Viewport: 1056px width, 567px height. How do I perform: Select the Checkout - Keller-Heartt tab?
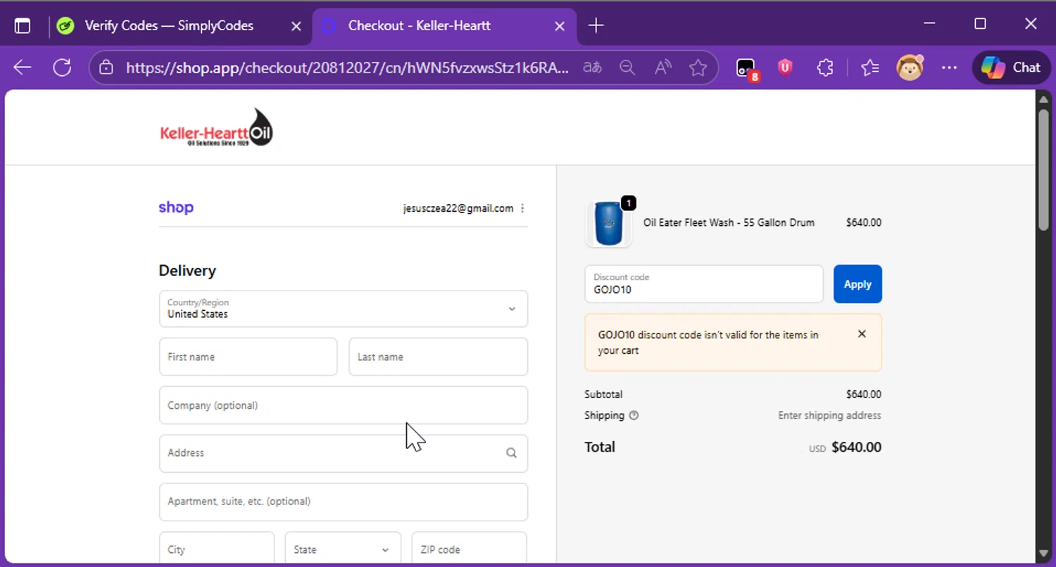click(x=444, y=26)
